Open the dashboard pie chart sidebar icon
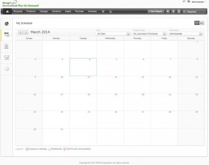The image size is (209, 165). pyautogui.click(x=7, y=24)
